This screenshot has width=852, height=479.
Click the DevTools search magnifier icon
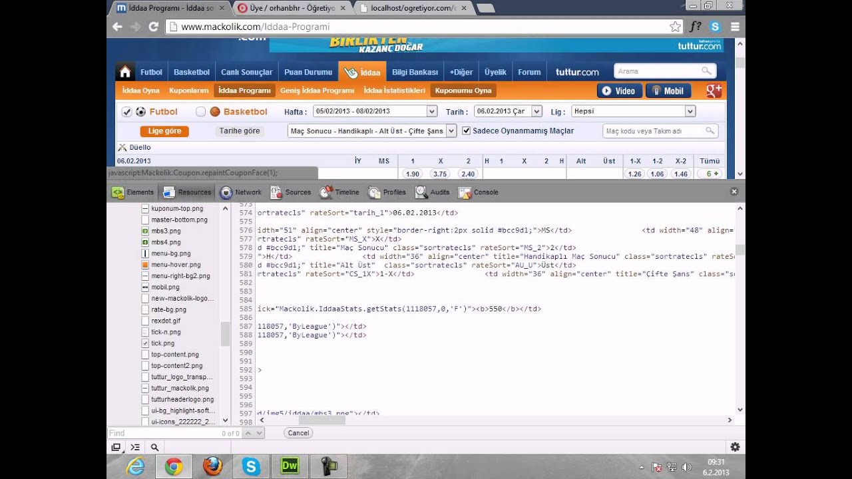click(x=154, y=447)
